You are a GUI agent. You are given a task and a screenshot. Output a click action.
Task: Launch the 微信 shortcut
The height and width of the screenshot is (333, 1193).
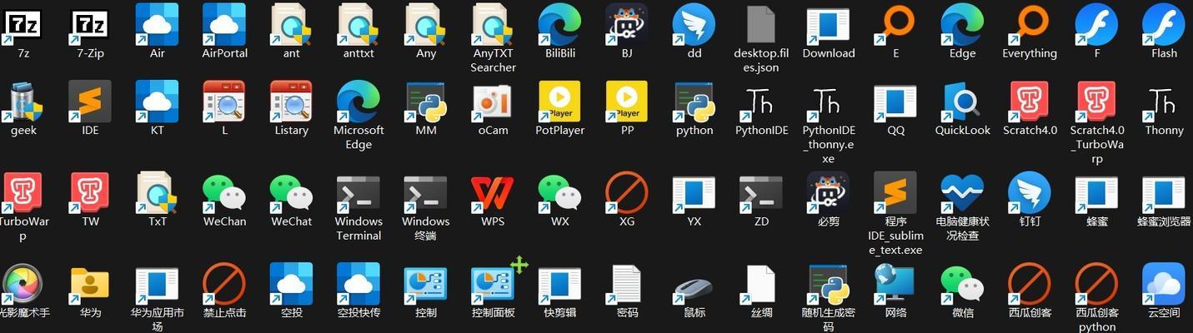point(963,285)
